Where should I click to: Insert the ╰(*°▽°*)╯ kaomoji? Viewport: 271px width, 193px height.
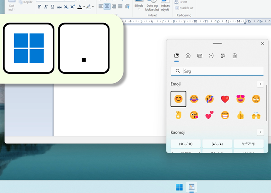pyautogui.click(x=249, y=144)
